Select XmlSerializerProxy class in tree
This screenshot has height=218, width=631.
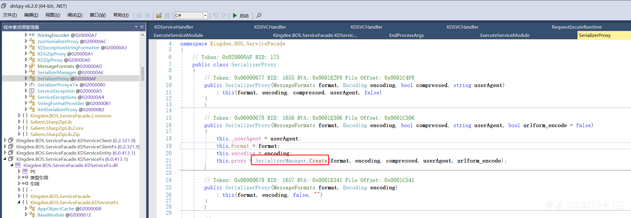tap(71, 109)
